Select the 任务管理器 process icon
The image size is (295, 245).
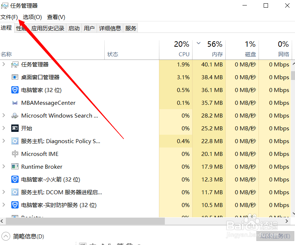click(x=15, y=65)
